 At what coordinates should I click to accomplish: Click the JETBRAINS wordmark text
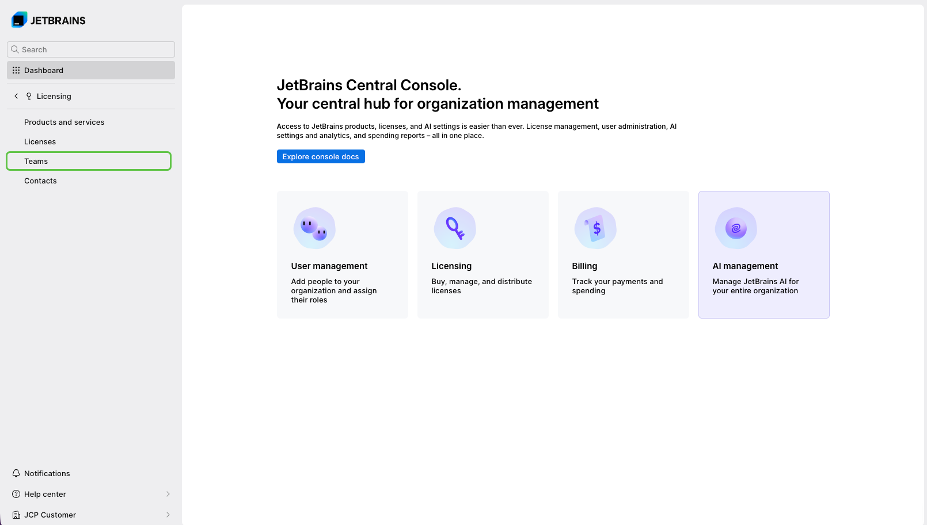coord(58,21)
